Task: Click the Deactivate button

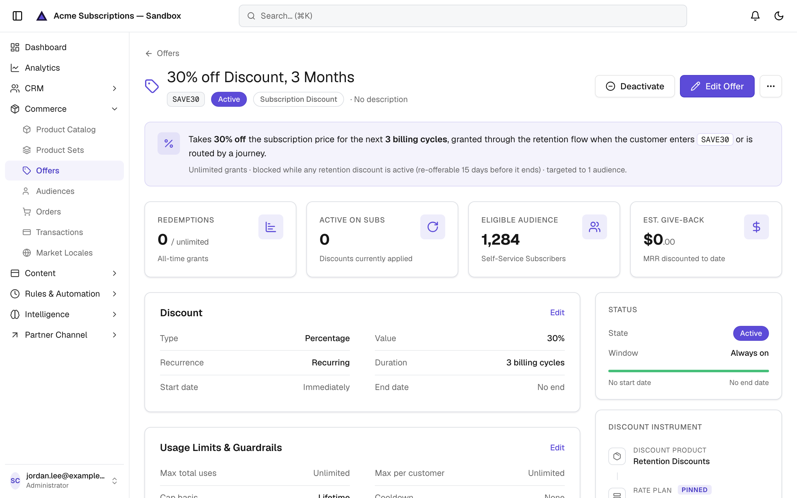Action: point(634,86)
